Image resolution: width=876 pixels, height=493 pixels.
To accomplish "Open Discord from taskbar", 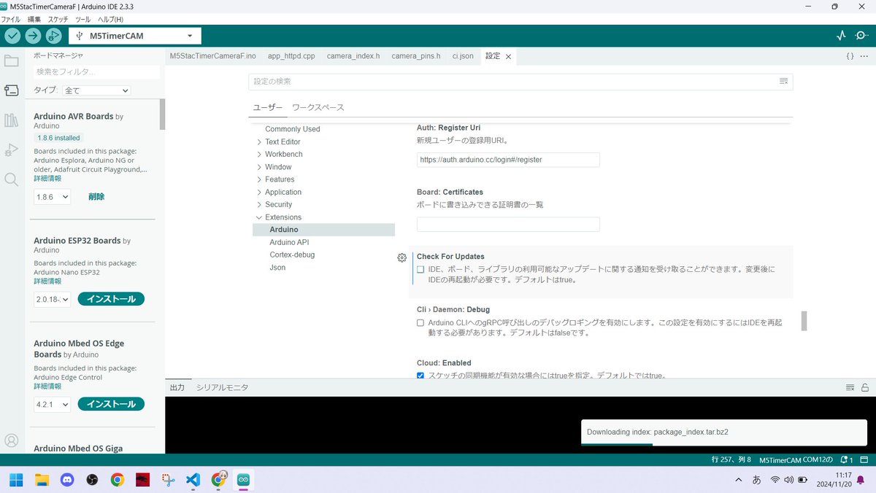I will pos(67,480).
